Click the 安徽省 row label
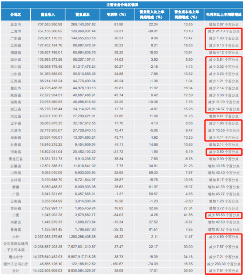The height and width of the screenshot is (276, 243). click(16, 166)
